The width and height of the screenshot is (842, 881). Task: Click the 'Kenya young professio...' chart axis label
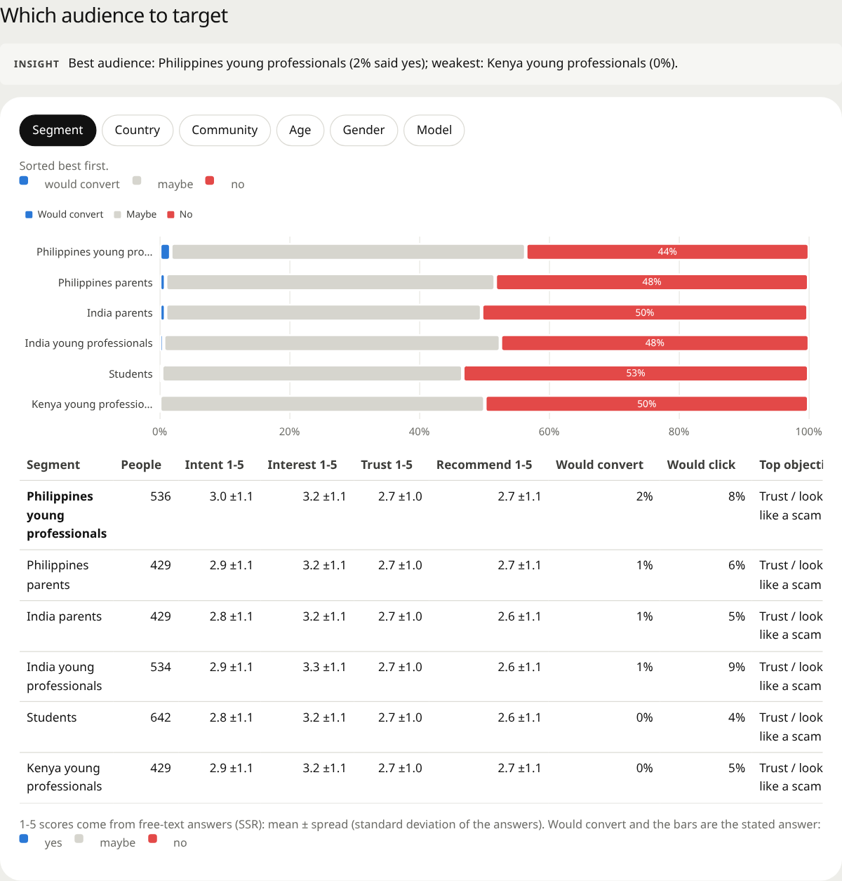point(92,404)
